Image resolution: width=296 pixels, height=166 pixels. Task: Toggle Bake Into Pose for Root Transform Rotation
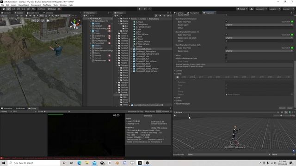226,22
